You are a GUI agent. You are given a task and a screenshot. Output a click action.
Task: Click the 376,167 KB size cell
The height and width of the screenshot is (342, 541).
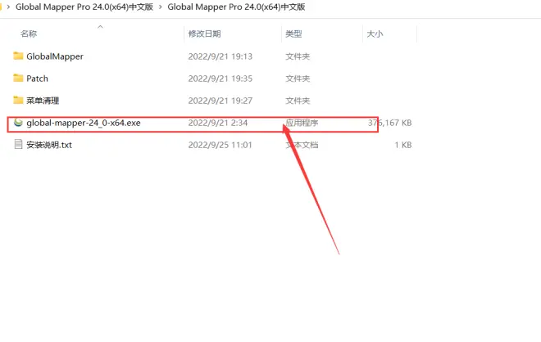click(x=389, y=123)
